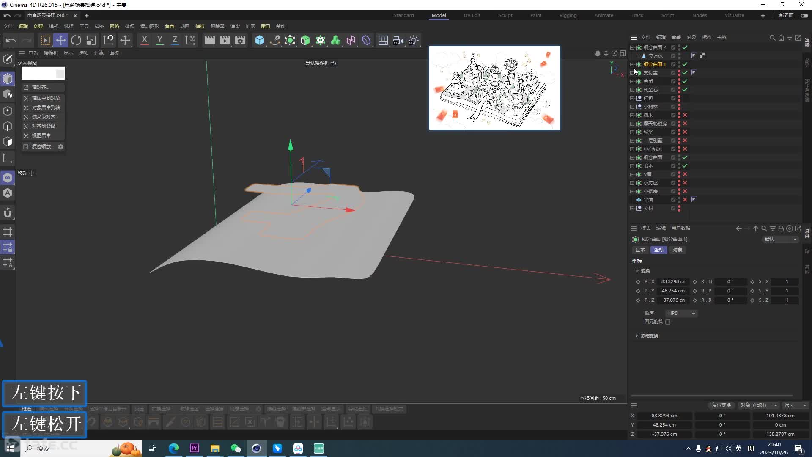812x457 pixels.
Task: Add a Light object from toolbar
Action: pyautogui.click(x=413, y=40)
